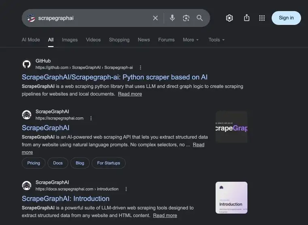This screenshot has height=225, width=308.
Task: Click Read more on scrapegraphai.com snippet
Action: [x=199, y=145]
